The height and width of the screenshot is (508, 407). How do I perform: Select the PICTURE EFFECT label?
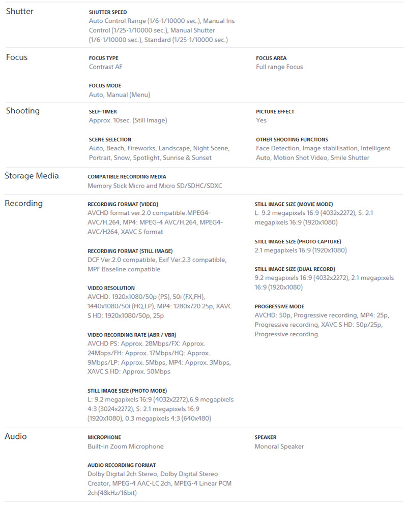tap(275, 112)
